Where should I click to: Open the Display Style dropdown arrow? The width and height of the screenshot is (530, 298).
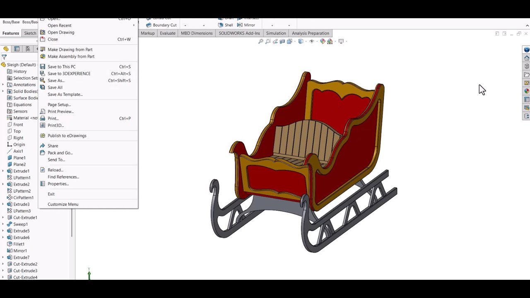306,41
